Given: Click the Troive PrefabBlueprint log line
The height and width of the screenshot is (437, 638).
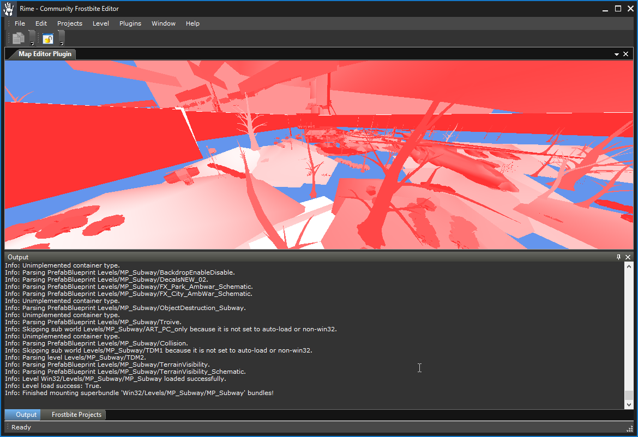Looking at the screenshot, I should tap(93, 322).
